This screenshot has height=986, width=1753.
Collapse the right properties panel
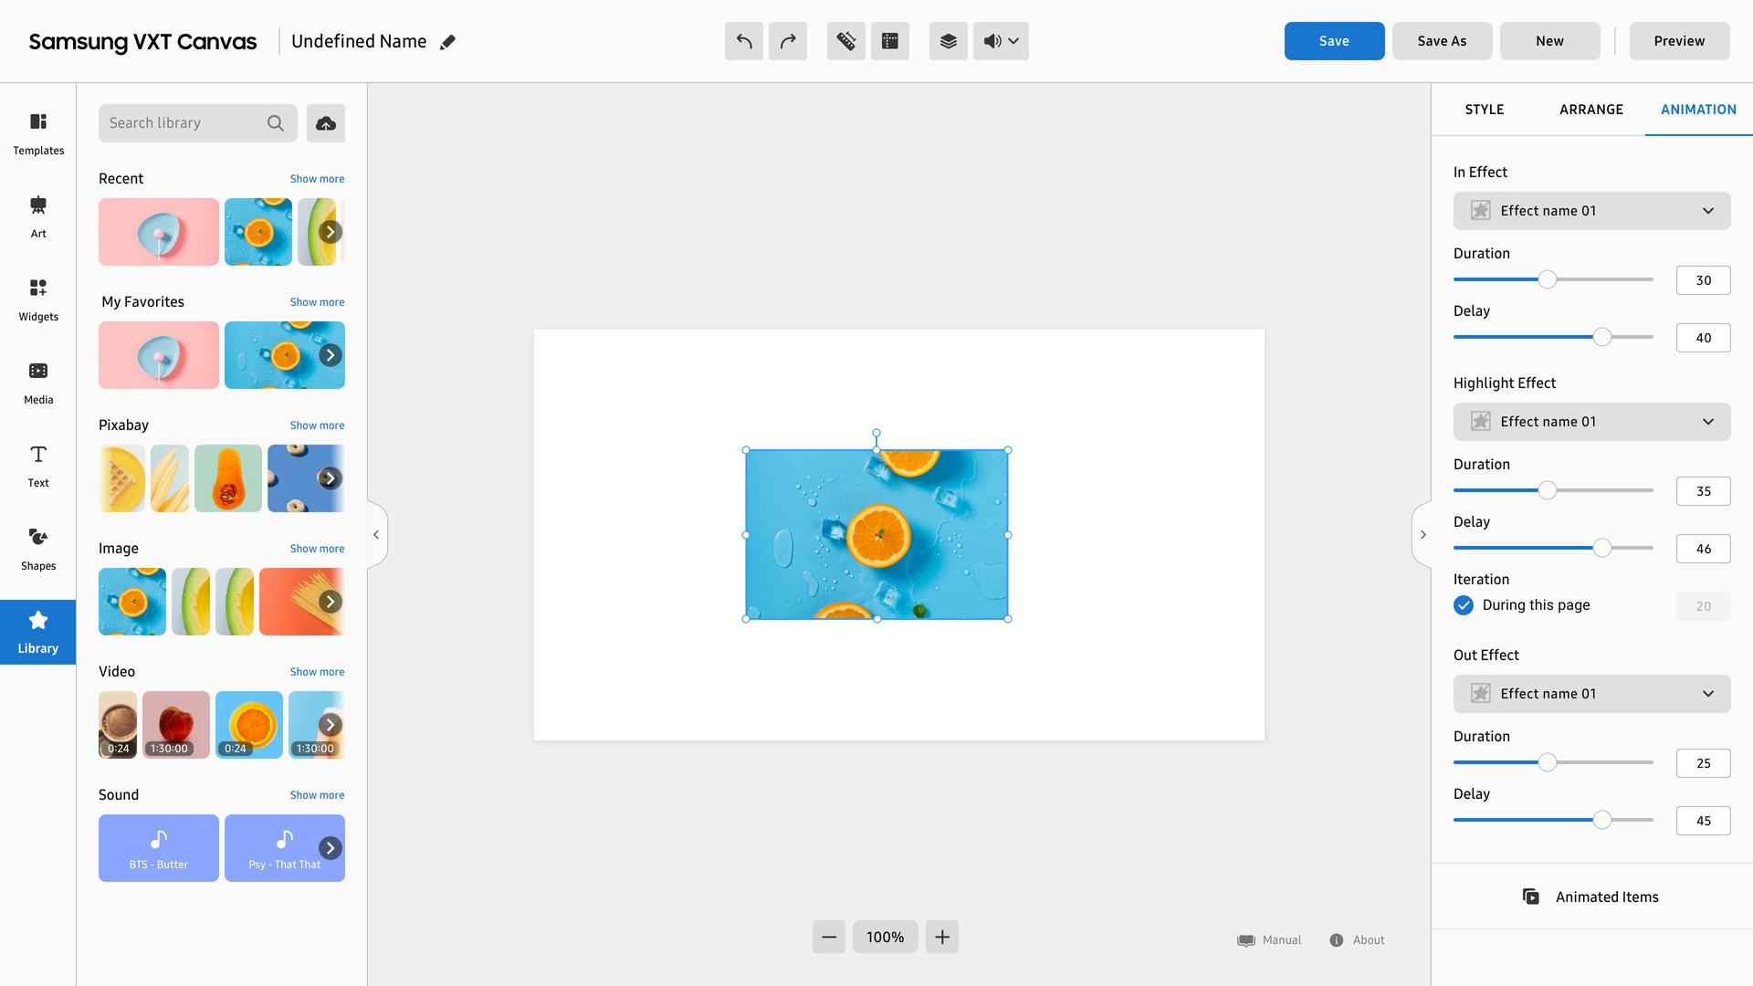pos(1422,535)
